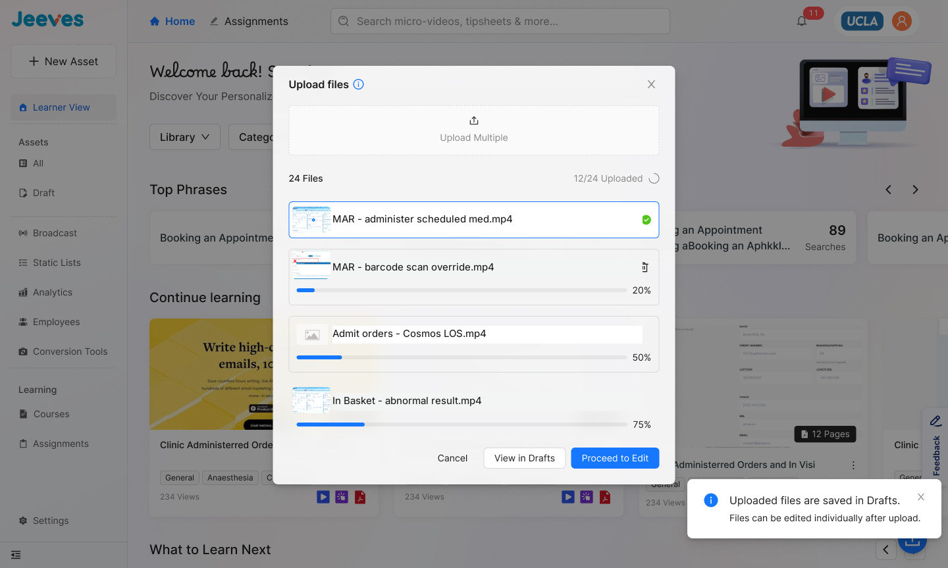Select the General tag on first card
This screenshot has height=568, width=948.
pos(180,478)
